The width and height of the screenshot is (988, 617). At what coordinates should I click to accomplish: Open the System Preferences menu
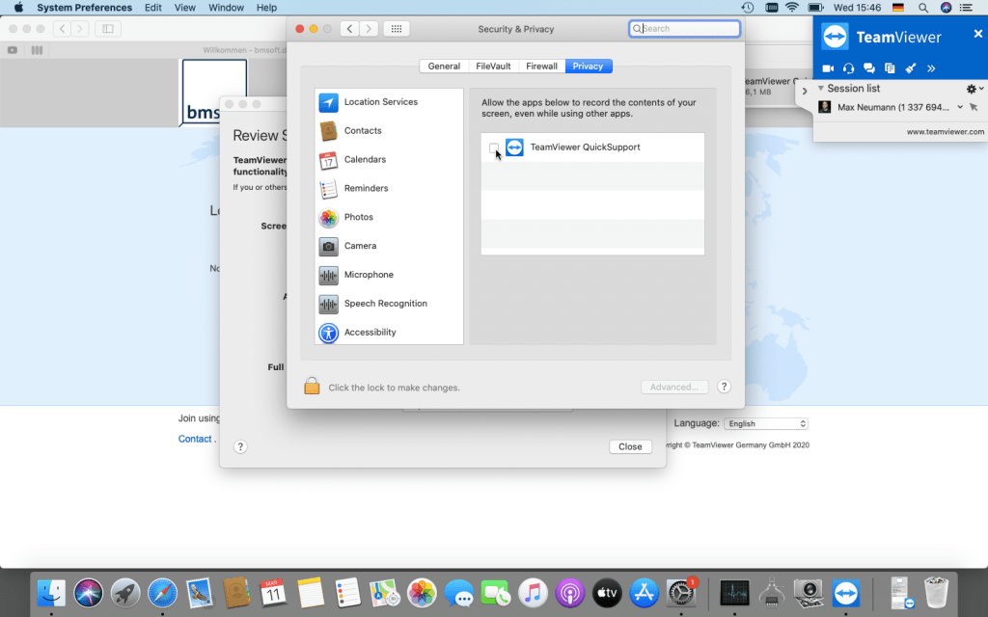[x=85, y=8]
